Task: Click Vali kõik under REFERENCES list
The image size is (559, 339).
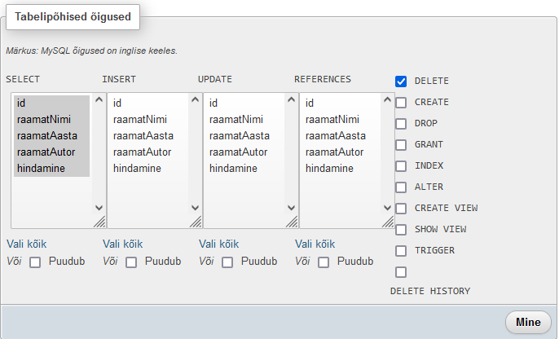Action: [x=315, y=244]
